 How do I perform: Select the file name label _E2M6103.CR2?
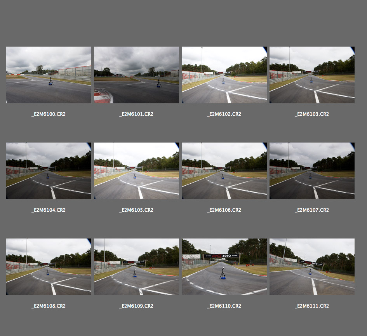coord(312,114)
